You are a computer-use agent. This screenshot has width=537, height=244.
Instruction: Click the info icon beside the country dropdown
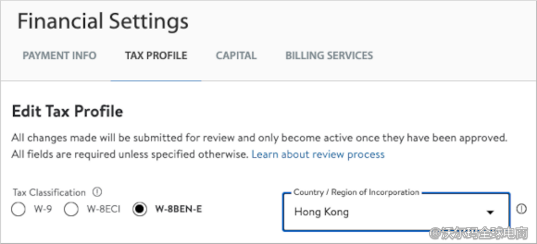point(522,209)
